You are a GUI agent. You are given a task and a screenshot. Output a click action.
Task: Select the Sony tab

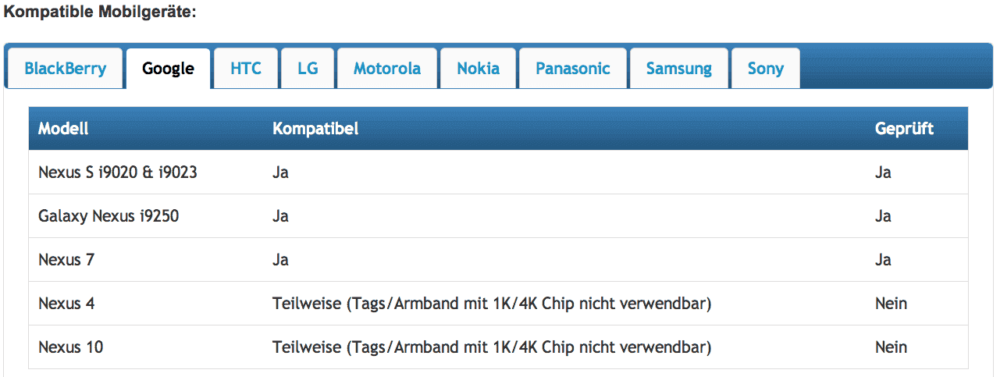[x=766, y=69]
